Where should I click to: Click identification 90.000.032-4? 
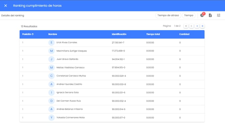click(x=119, y=101)
